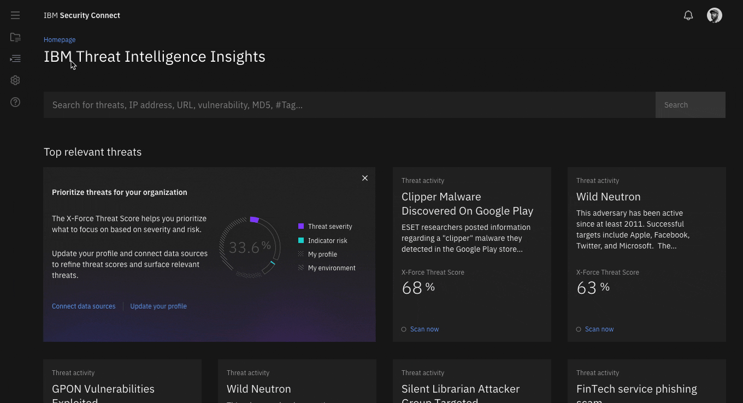The height and width of the screenshot is (403, 743).
Task: Click the Clipper Malware description text
Action: (x=466, y=238)
